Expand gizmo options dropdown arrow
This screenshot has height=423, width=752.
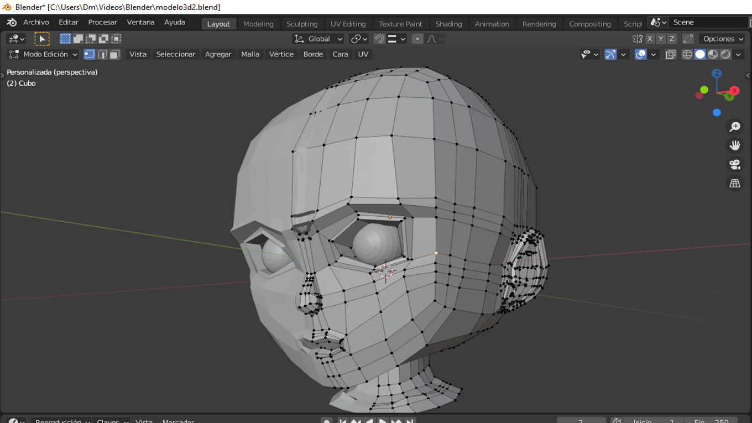623,54
